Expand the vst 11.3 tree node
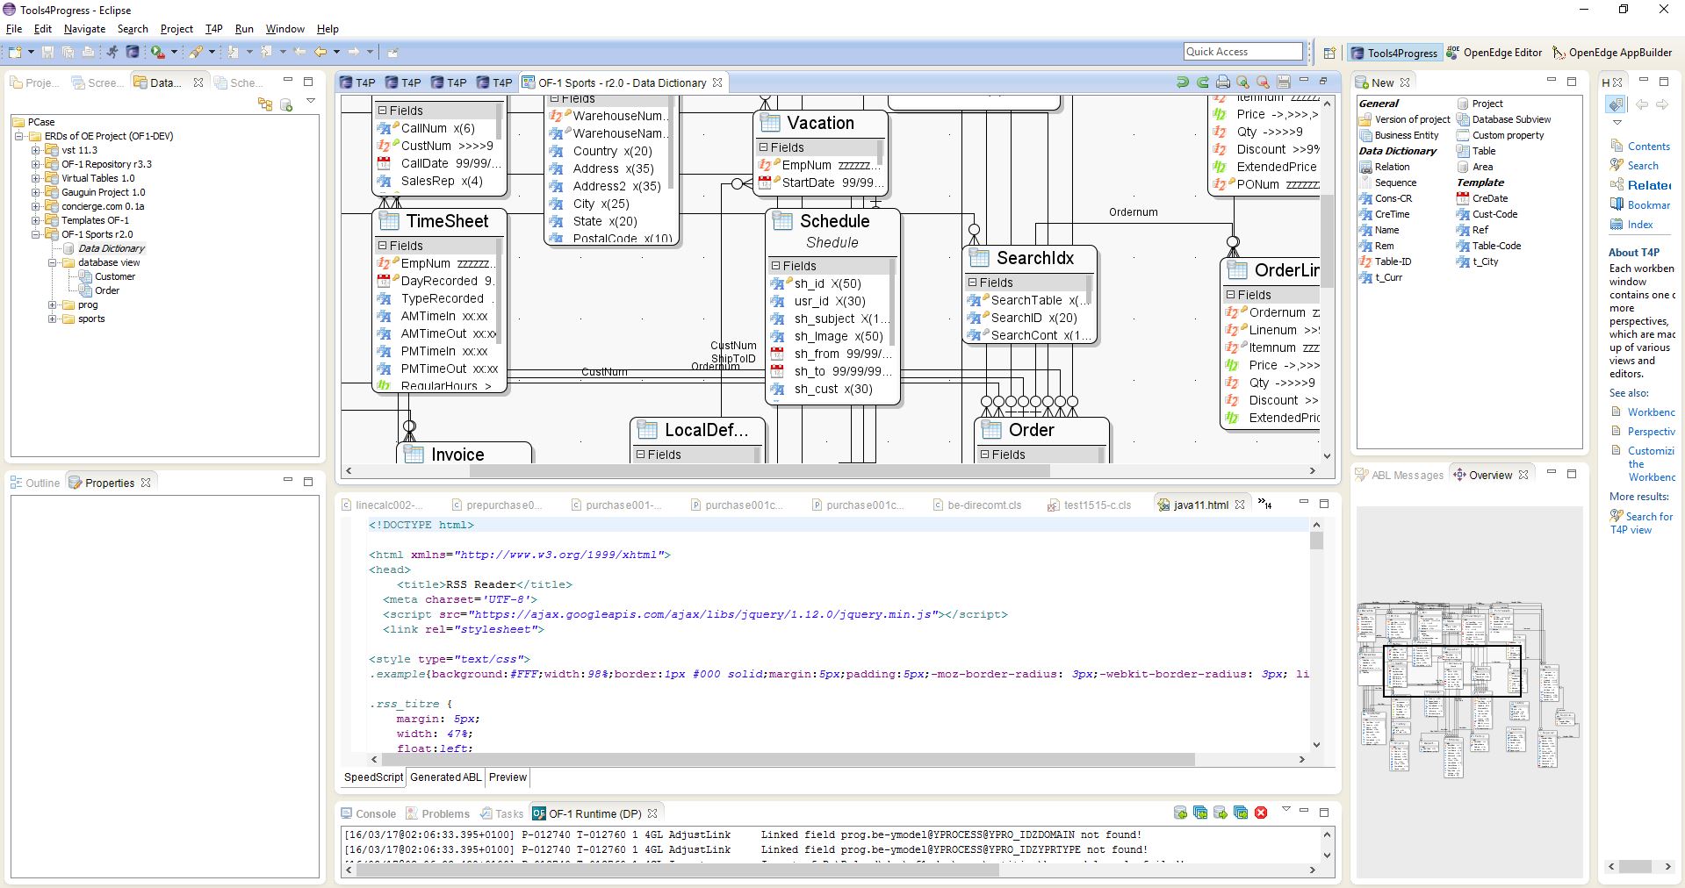 point(36,150)
